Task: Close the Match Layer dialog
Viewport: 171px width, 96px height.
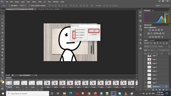Action: pos(99,26)
